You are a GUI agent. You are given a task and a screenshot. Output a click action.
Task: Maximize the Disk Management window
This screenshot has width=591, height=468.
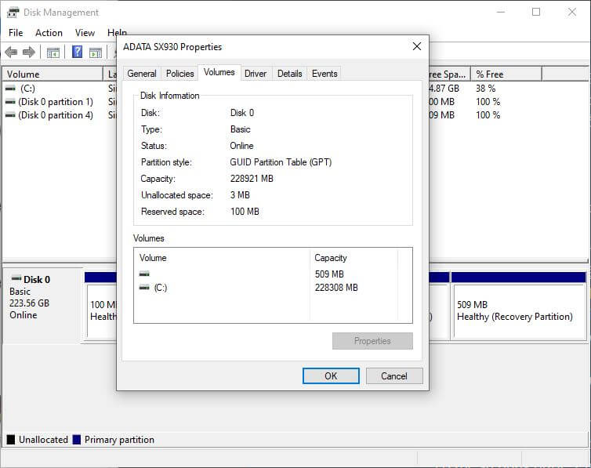536,12
